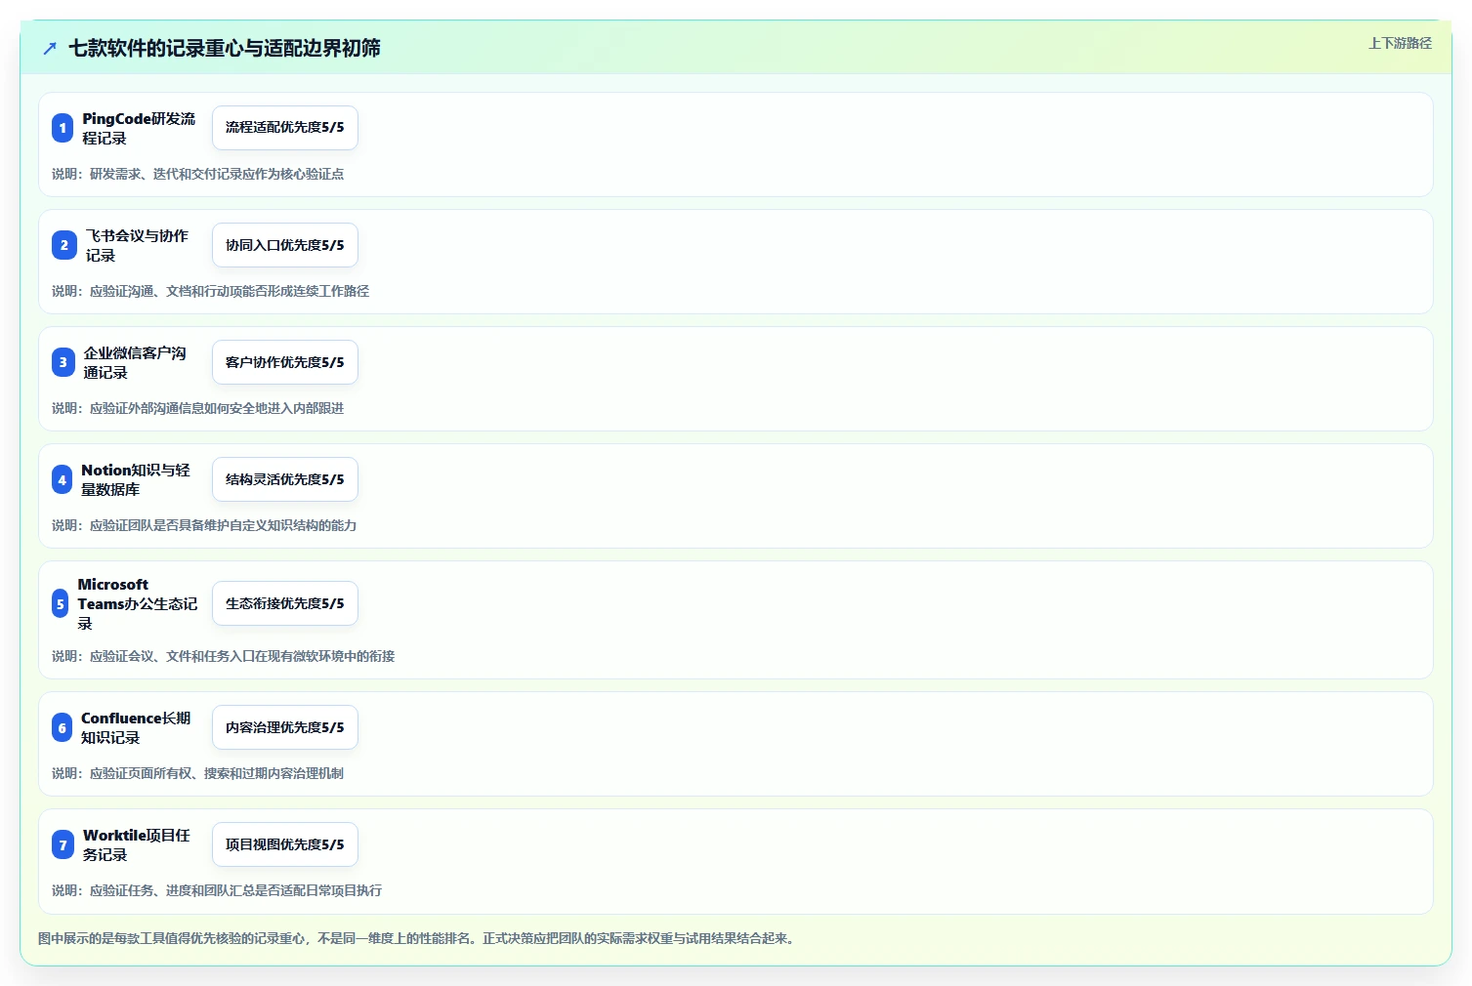This screenshot has width=1472, height=986.
Task: Click the number 5 badge for Microsoft Teams
Action: click(x=61, y=603)
